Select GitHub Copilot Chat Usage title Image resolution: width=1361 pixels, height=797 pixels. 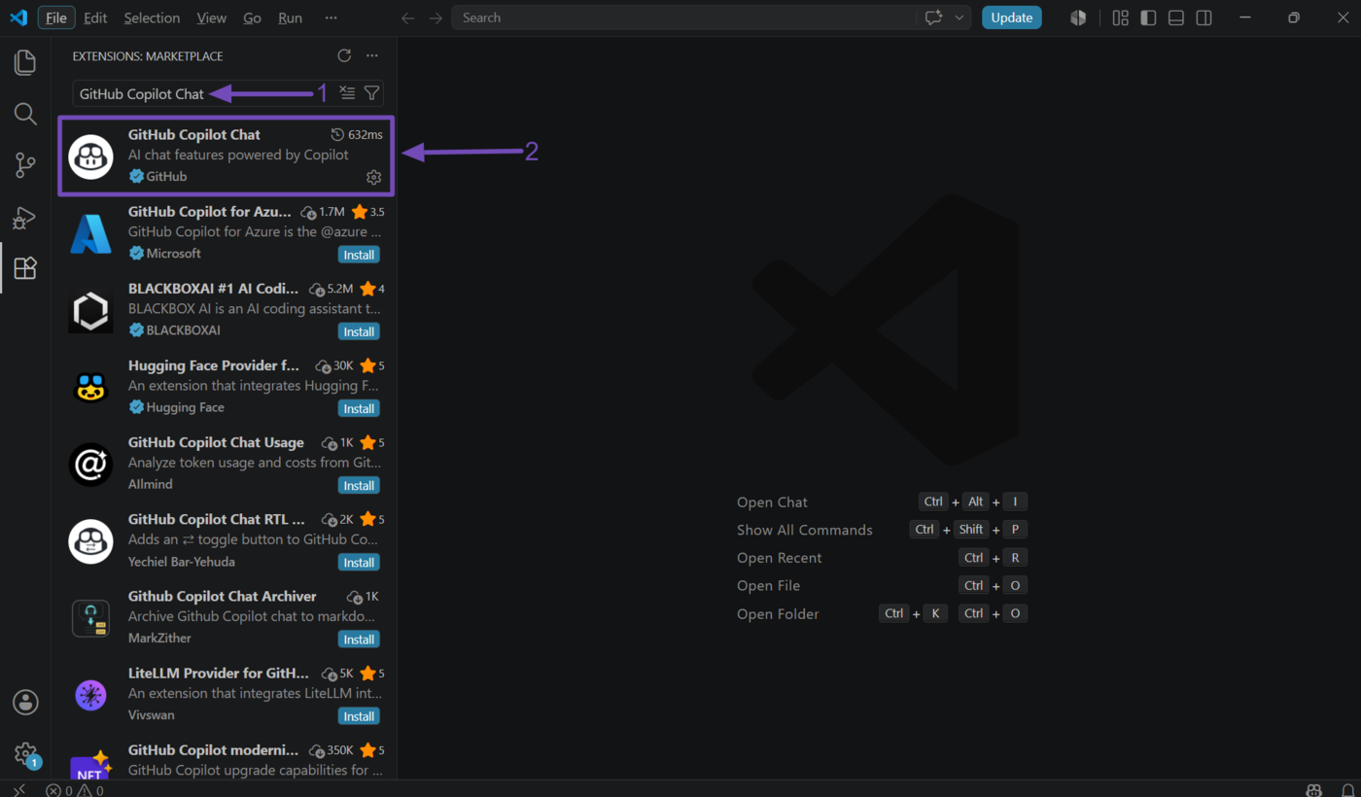[x=216, y=442]
